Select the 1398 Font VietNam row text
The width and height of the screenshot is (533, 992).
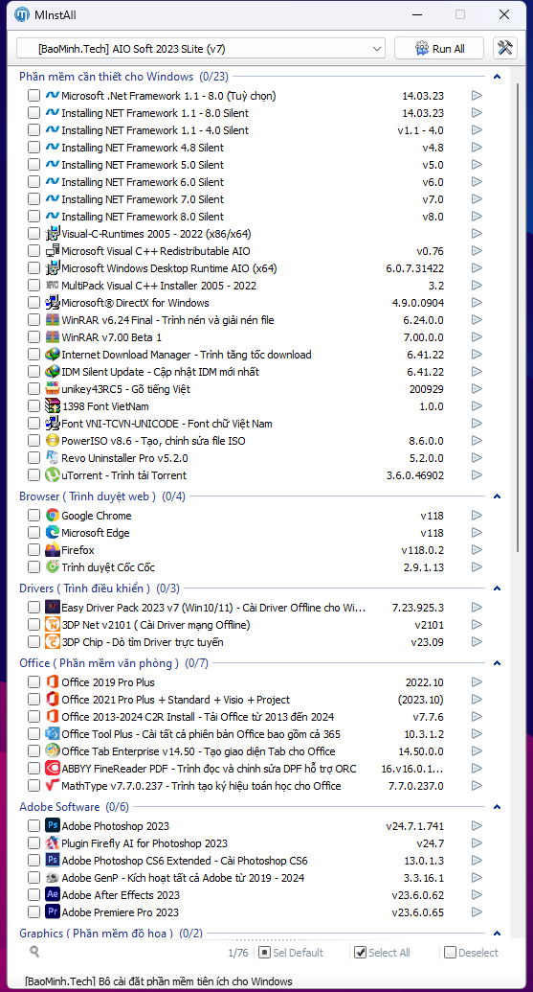pos(105,406)
